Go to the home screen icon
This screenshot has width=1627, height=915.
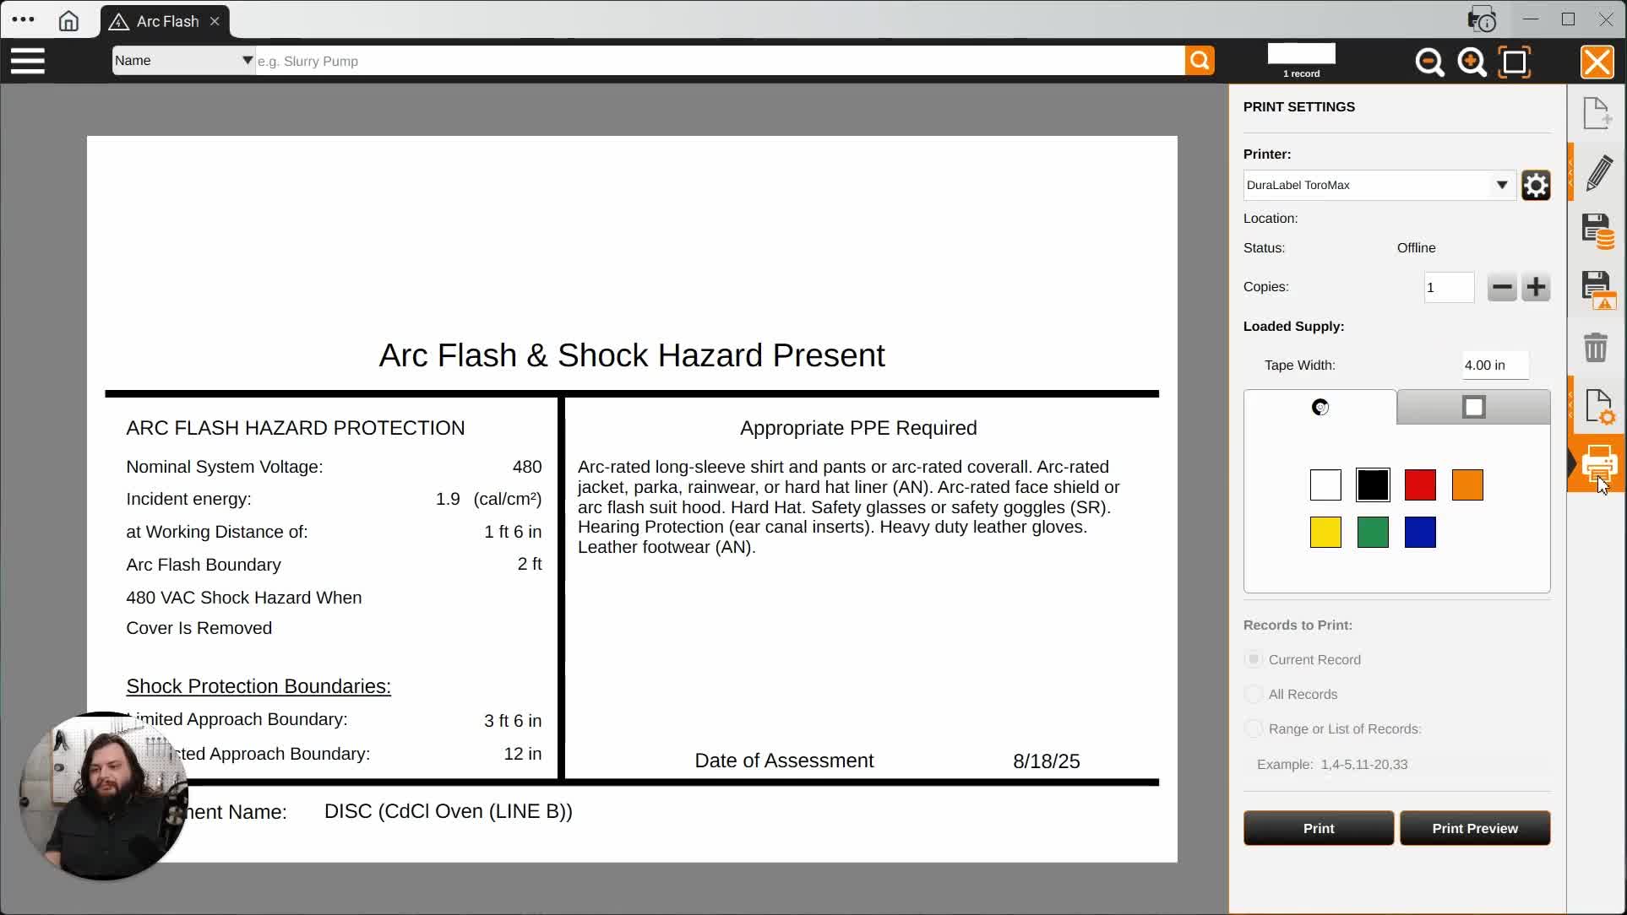tap(68, 21)
